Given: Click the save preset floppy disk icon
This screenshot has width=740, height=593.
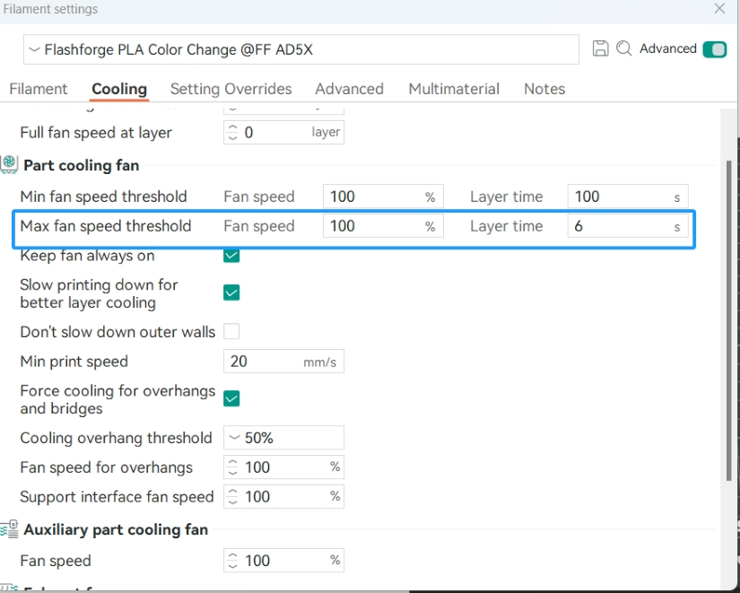Looking at the screenshot, I should 601,49.
